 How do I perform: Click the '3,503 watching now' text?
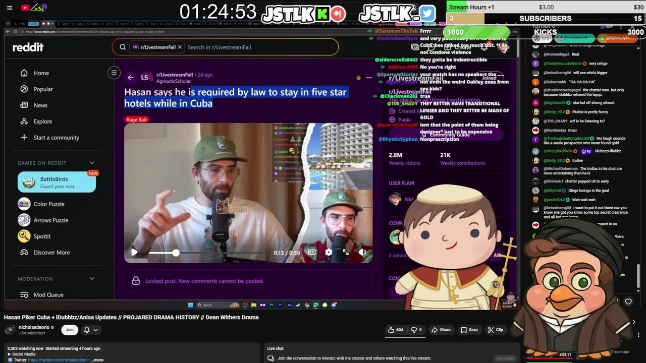coord(25,348)
